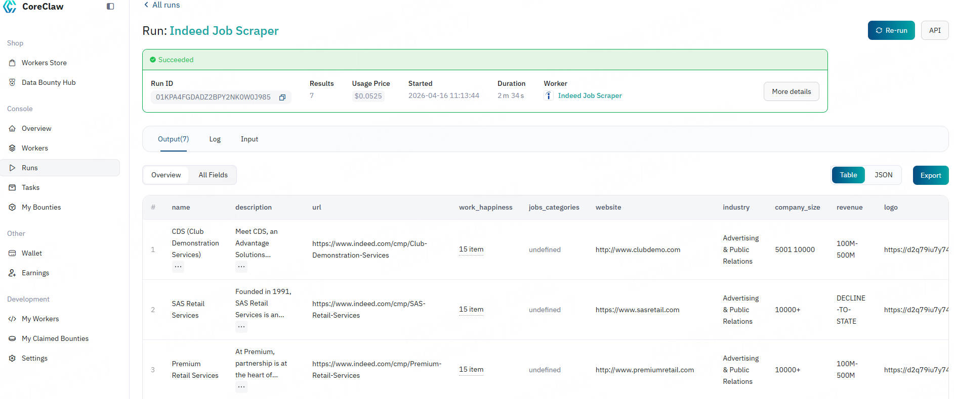Screen dimensions: 954x399
Task: Collapse the sidebar panel toggle icon
Action: tap(110, 7)
